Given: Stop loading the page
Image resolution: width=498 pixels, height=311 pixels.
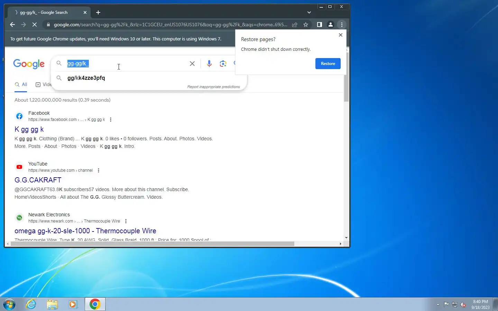Looking at the screenshot, I should click(x=35, y=25).
